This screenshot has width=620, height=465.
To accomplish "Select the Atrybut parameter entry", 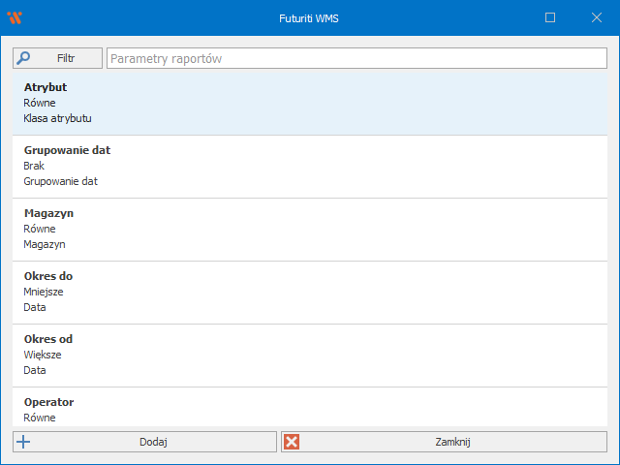I will point(46,87).
